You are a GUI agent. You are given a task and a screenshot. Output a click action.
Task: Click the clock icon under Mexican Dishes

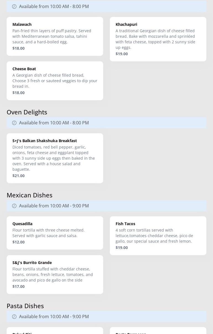(14, 206)
